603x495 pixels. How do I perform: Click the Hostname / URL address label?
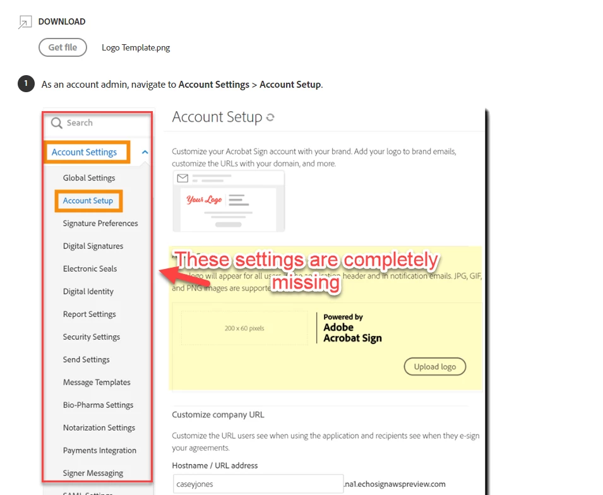click(215, 465)
